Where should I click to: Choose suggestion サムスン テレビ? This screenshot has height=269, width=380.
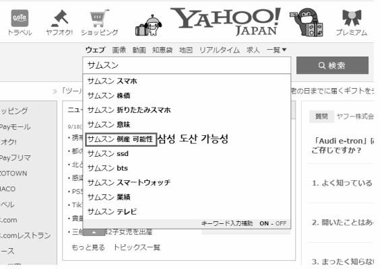tap(187, 212)
